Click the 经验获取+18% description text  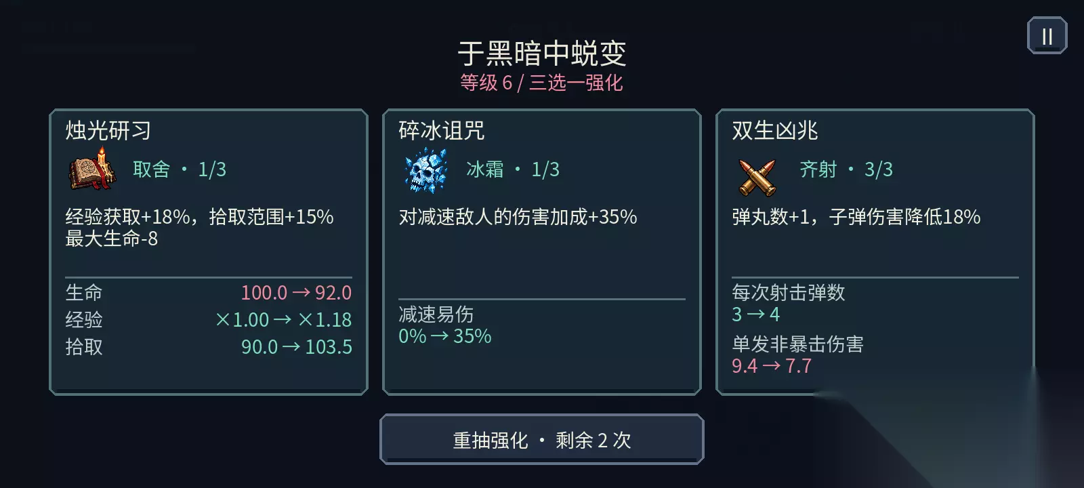point(127,217)
